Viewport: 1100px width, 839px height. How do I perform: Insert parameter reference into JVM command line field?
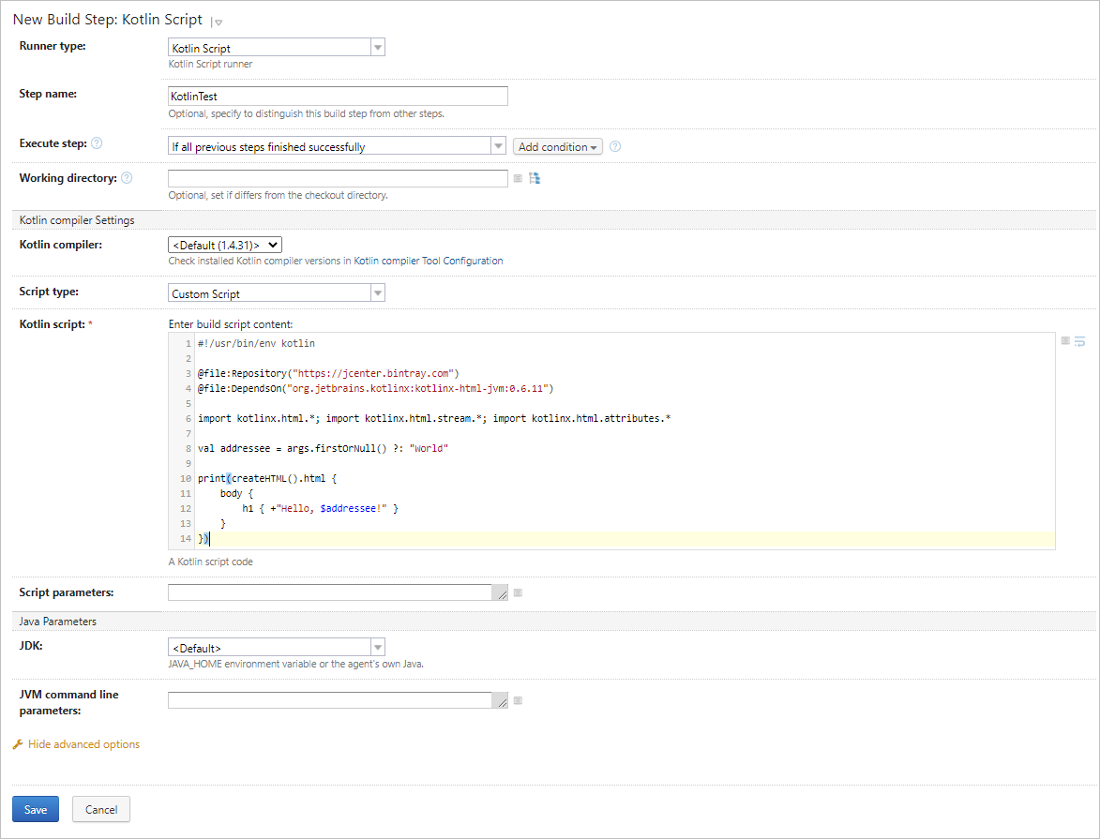[x=518, y=700]
